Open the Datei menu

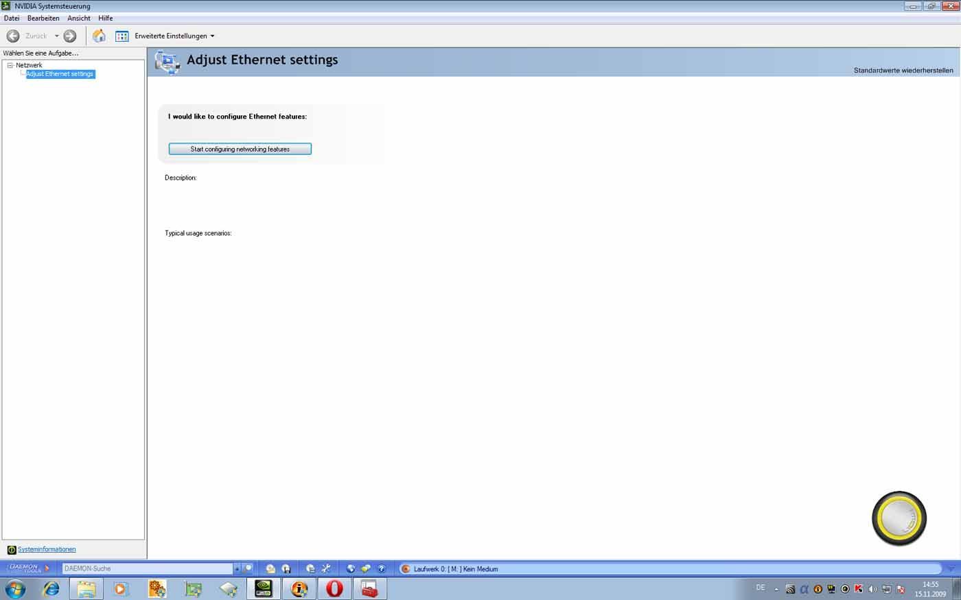point(12,18)
